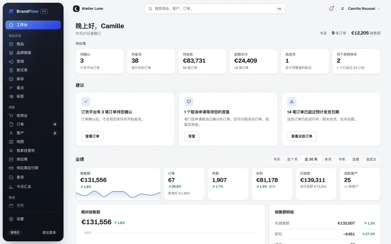
Task: Select the 近 30 天 period tab
Action: coord(311,159)
